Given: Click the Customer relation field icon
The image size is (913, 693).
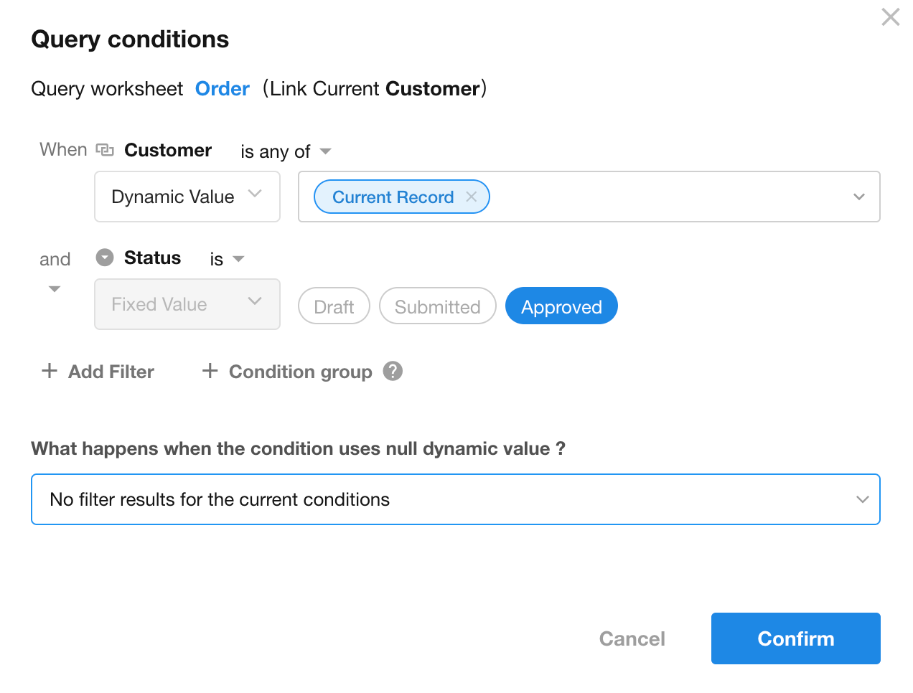Looking at the screenshot, I should 105,150.
